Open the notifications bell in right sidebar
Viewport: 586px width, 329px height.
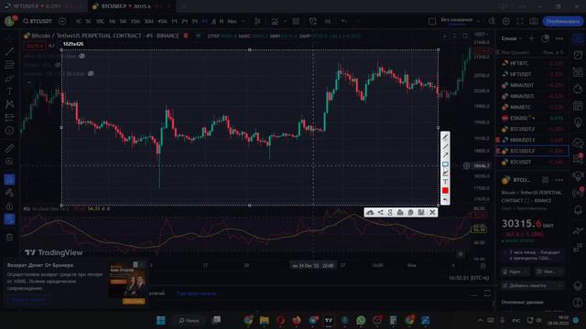coord(578,209)
